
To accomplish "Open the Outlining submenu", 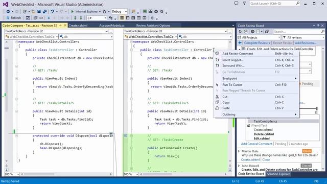I will coord(256,114).
